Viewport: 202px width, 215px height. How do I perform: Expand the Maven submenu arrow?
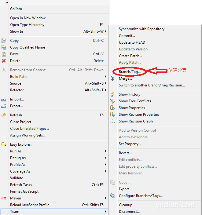click(106, 198)
